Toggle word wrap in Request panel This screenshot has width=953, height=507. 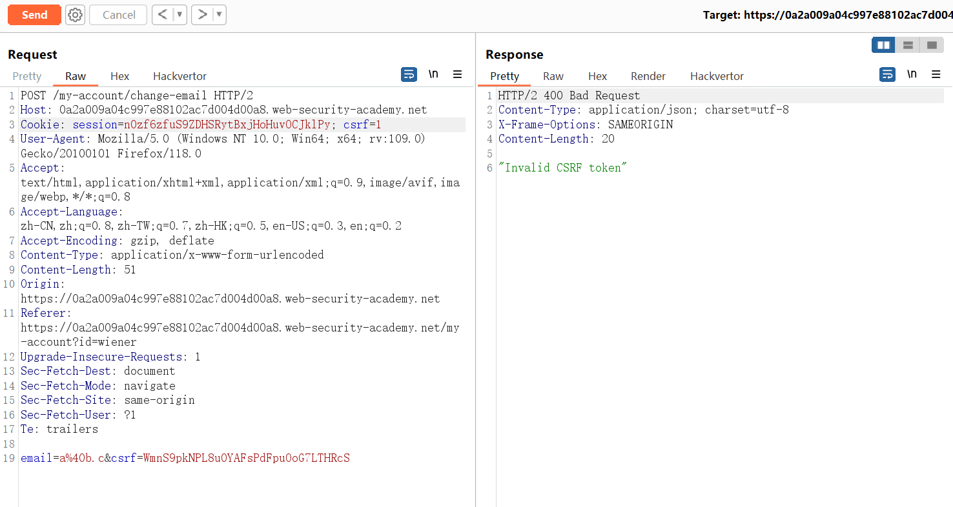[409, 75]
